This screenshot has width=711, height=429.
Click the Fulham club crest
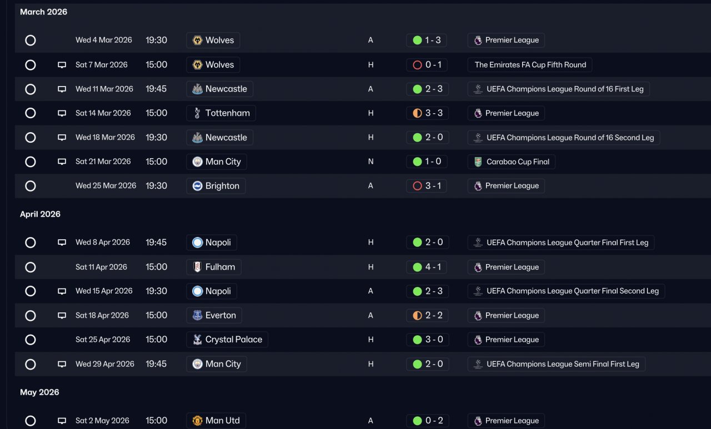(x=197, y=267)
